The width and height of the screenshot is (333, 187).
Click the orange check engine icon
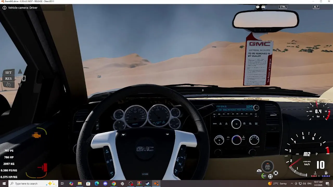tap(36, 135)
